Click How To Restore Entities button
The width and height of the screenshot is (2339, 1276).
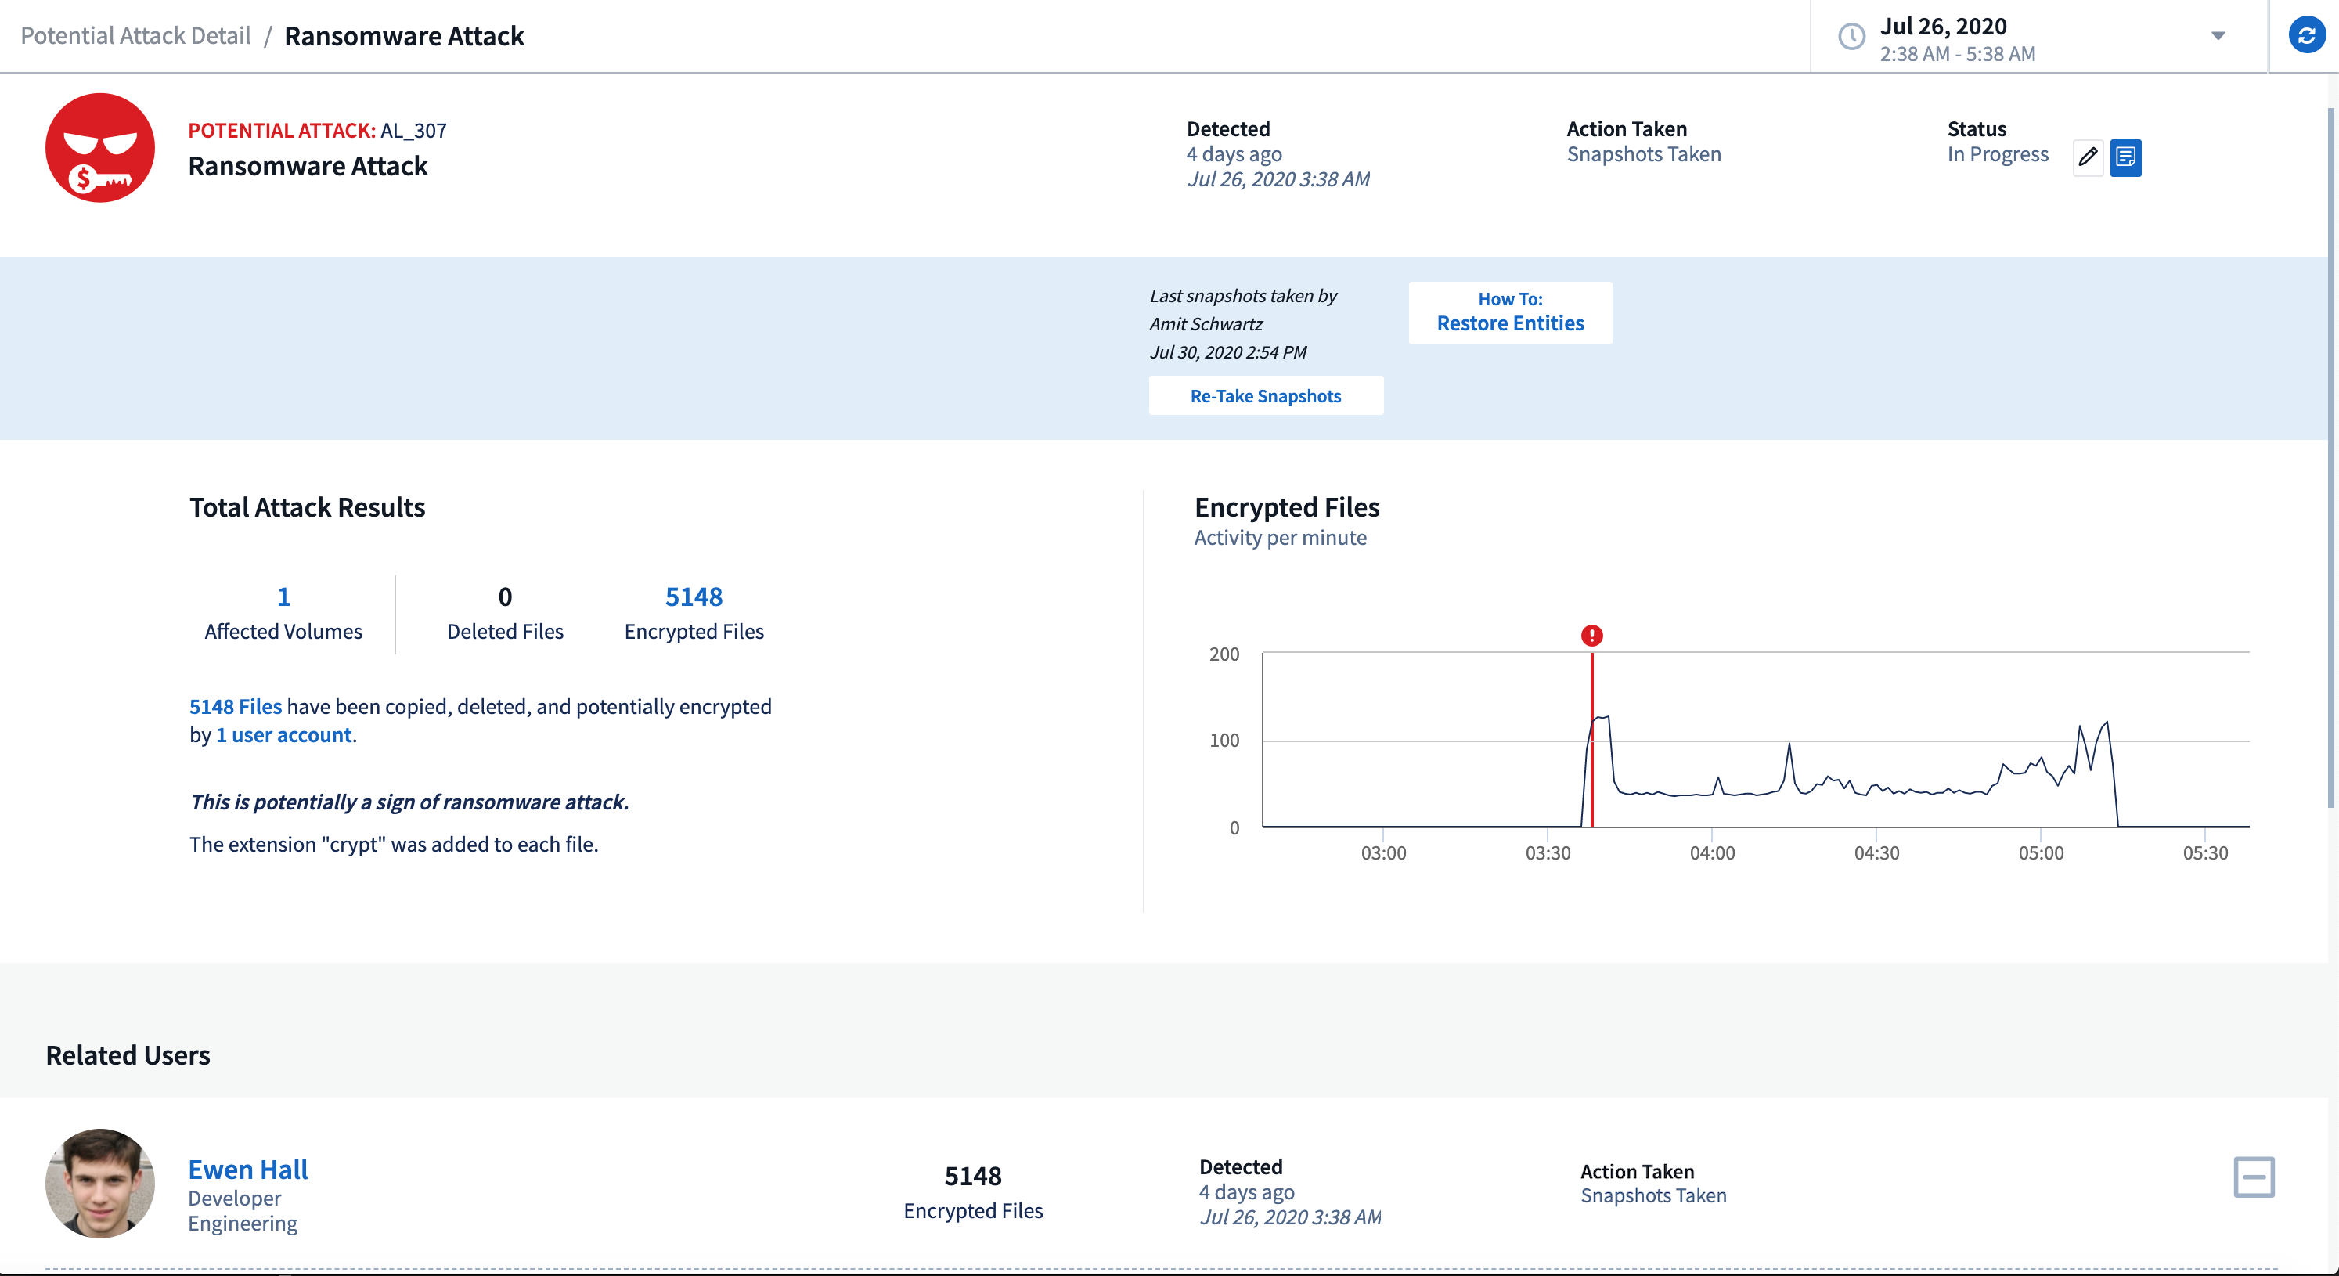click(x=1509, y=311)
